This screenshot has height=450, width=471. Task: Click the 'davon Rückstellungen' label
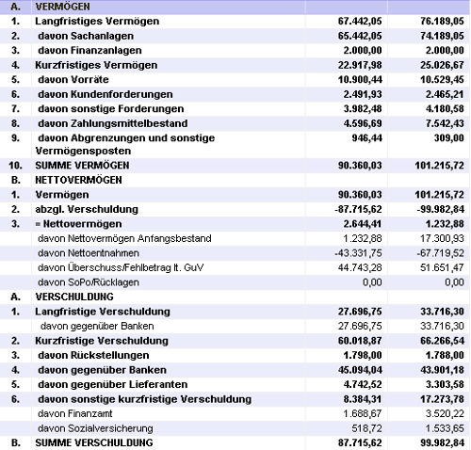93,355
